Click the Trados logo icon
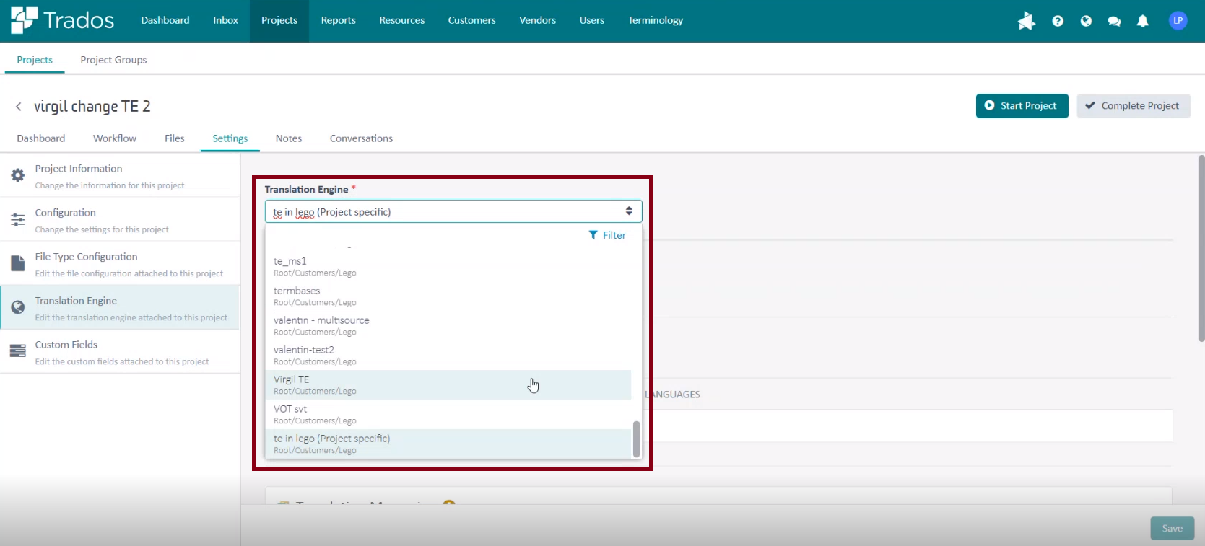Screen dimensions: 1205x546 pyautogui.click(x=24, y=20)
